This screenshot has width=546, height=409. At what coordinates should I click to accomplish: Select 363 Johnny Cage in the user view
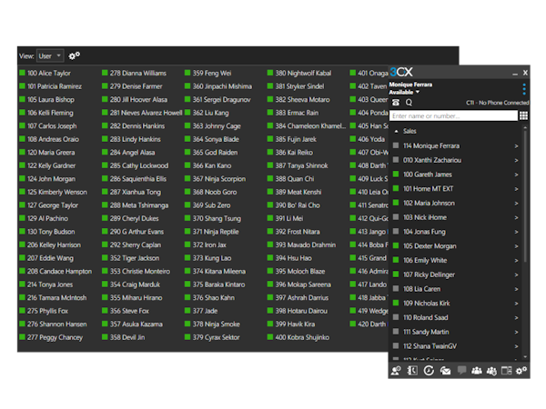tap(213, 126)
